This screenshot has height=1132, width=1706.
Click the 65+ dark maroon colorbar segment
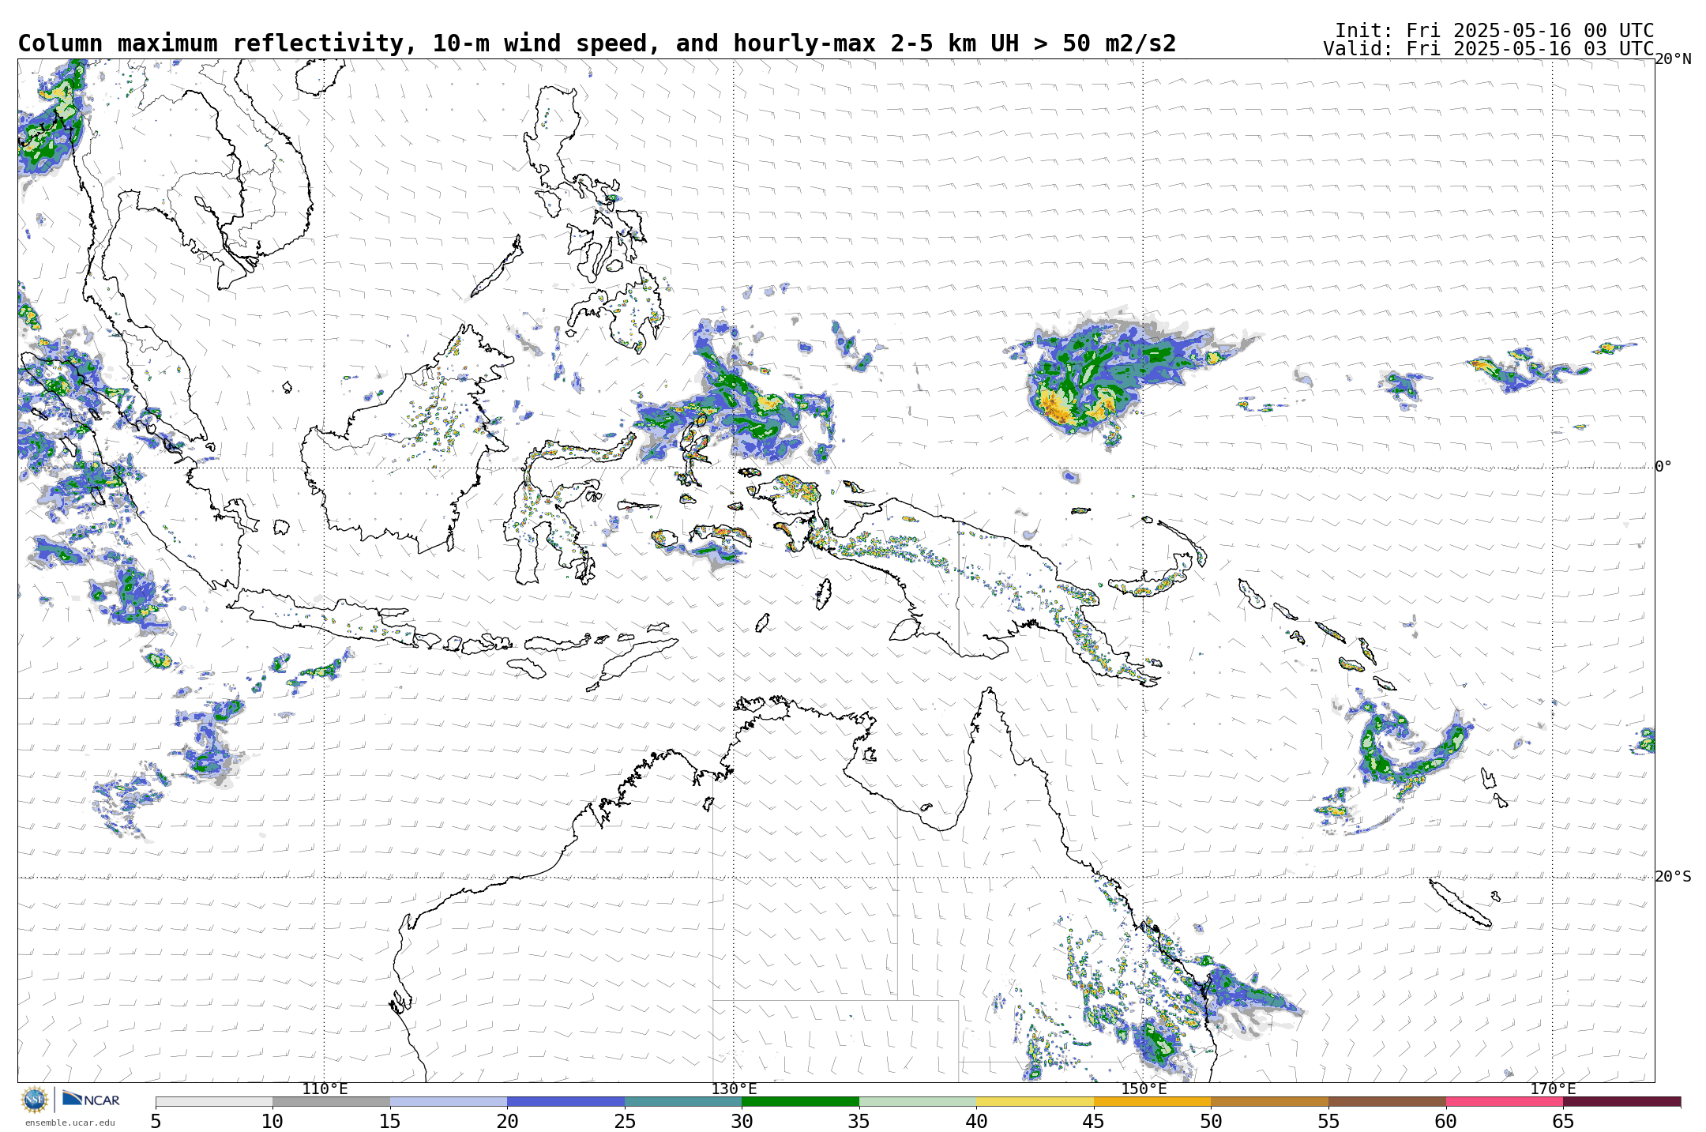point(1621,1101)
